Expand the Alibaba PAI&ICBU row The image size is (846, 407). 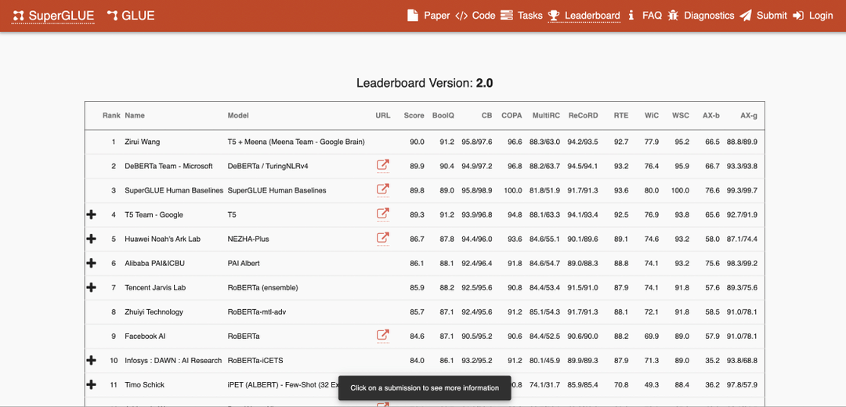92,263
